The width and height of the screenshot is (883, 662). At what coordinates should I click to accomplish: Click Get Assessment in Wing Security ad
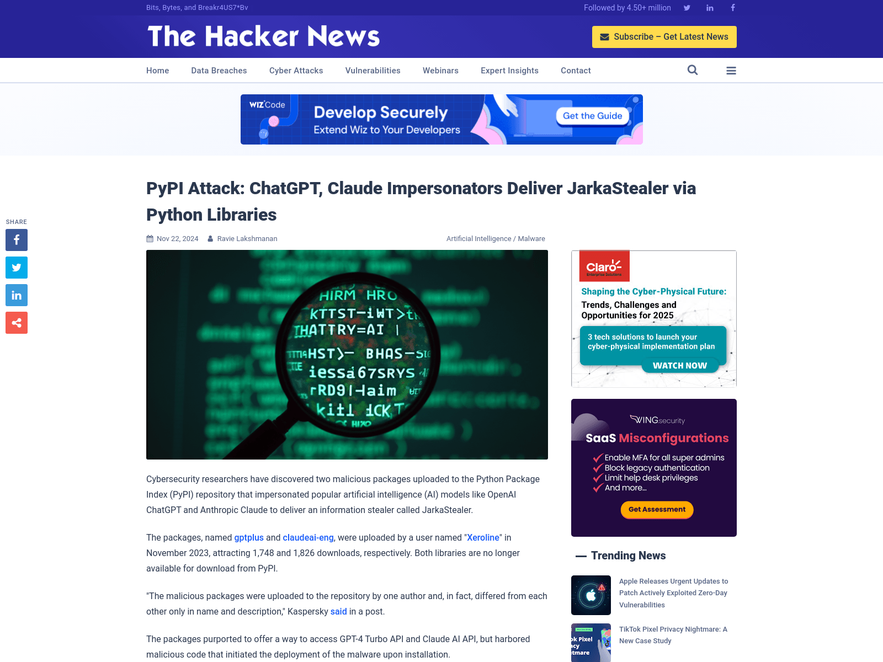click(x=657, y=509)
